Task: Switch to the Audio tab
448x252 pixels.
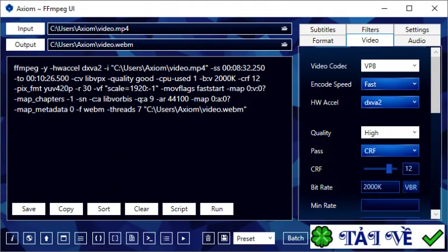Action: (417, 40)
